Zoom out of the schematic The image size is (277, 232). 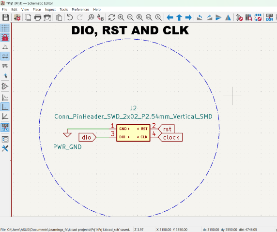click(130, 17)
